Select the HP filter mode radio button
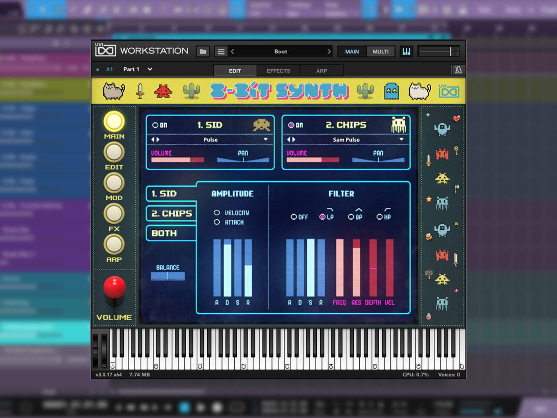 [x=378, y=217]
